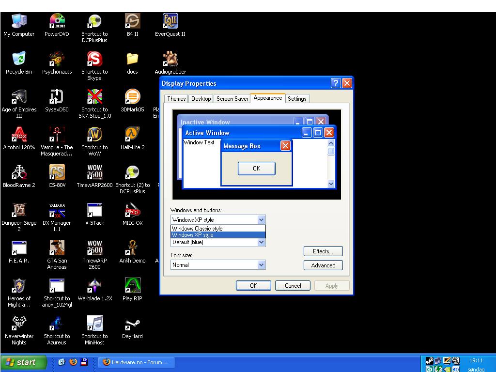Click the Effects... button
This screenshot has height=372, width=496.
click(323, 251)
